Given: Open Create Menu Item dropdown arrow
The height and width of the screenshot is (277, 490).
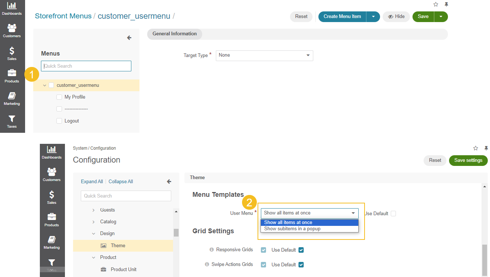Looking at the screenshot, I should pos(373,17).
